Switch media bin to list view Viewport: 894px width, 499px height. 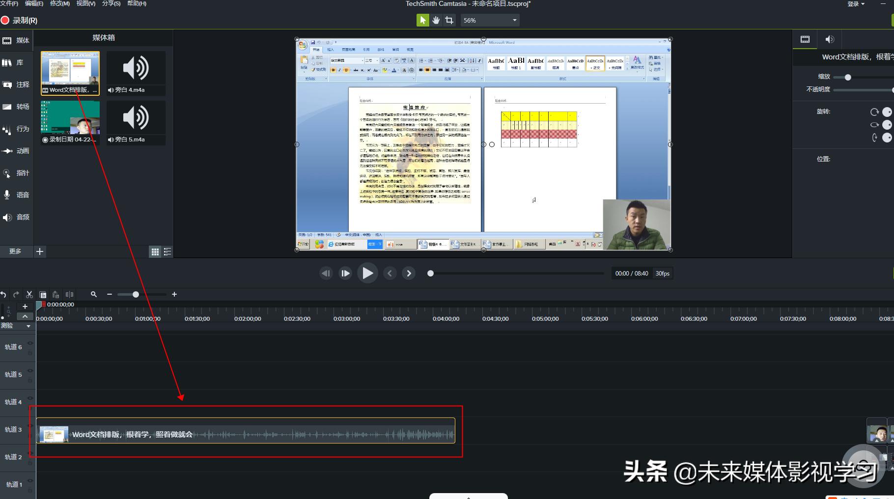(168, 252)
